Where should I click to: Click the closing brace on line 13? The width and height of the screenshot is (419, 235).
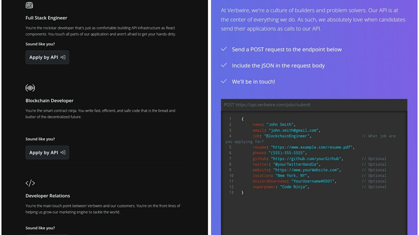tap(242, 193)
